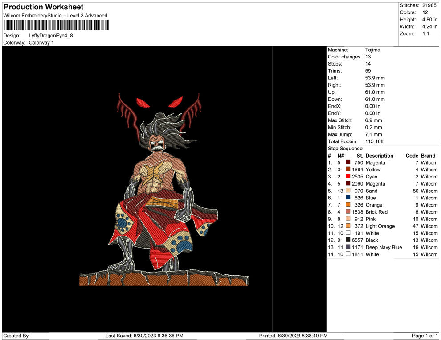Click the embroidery design preview image
This screenshot has height=340, width=441.
tap(164, 189)
